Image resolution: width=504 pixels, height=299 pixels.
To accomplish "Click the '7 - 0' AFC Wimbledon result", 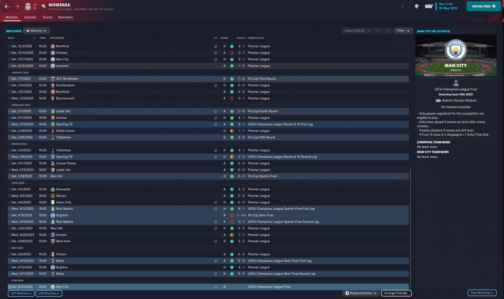I will pyautogui.click(x=241, y=79).
